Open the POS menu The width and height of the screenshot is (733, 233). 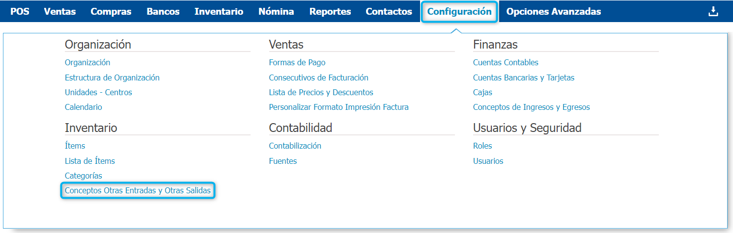point(20,11)
